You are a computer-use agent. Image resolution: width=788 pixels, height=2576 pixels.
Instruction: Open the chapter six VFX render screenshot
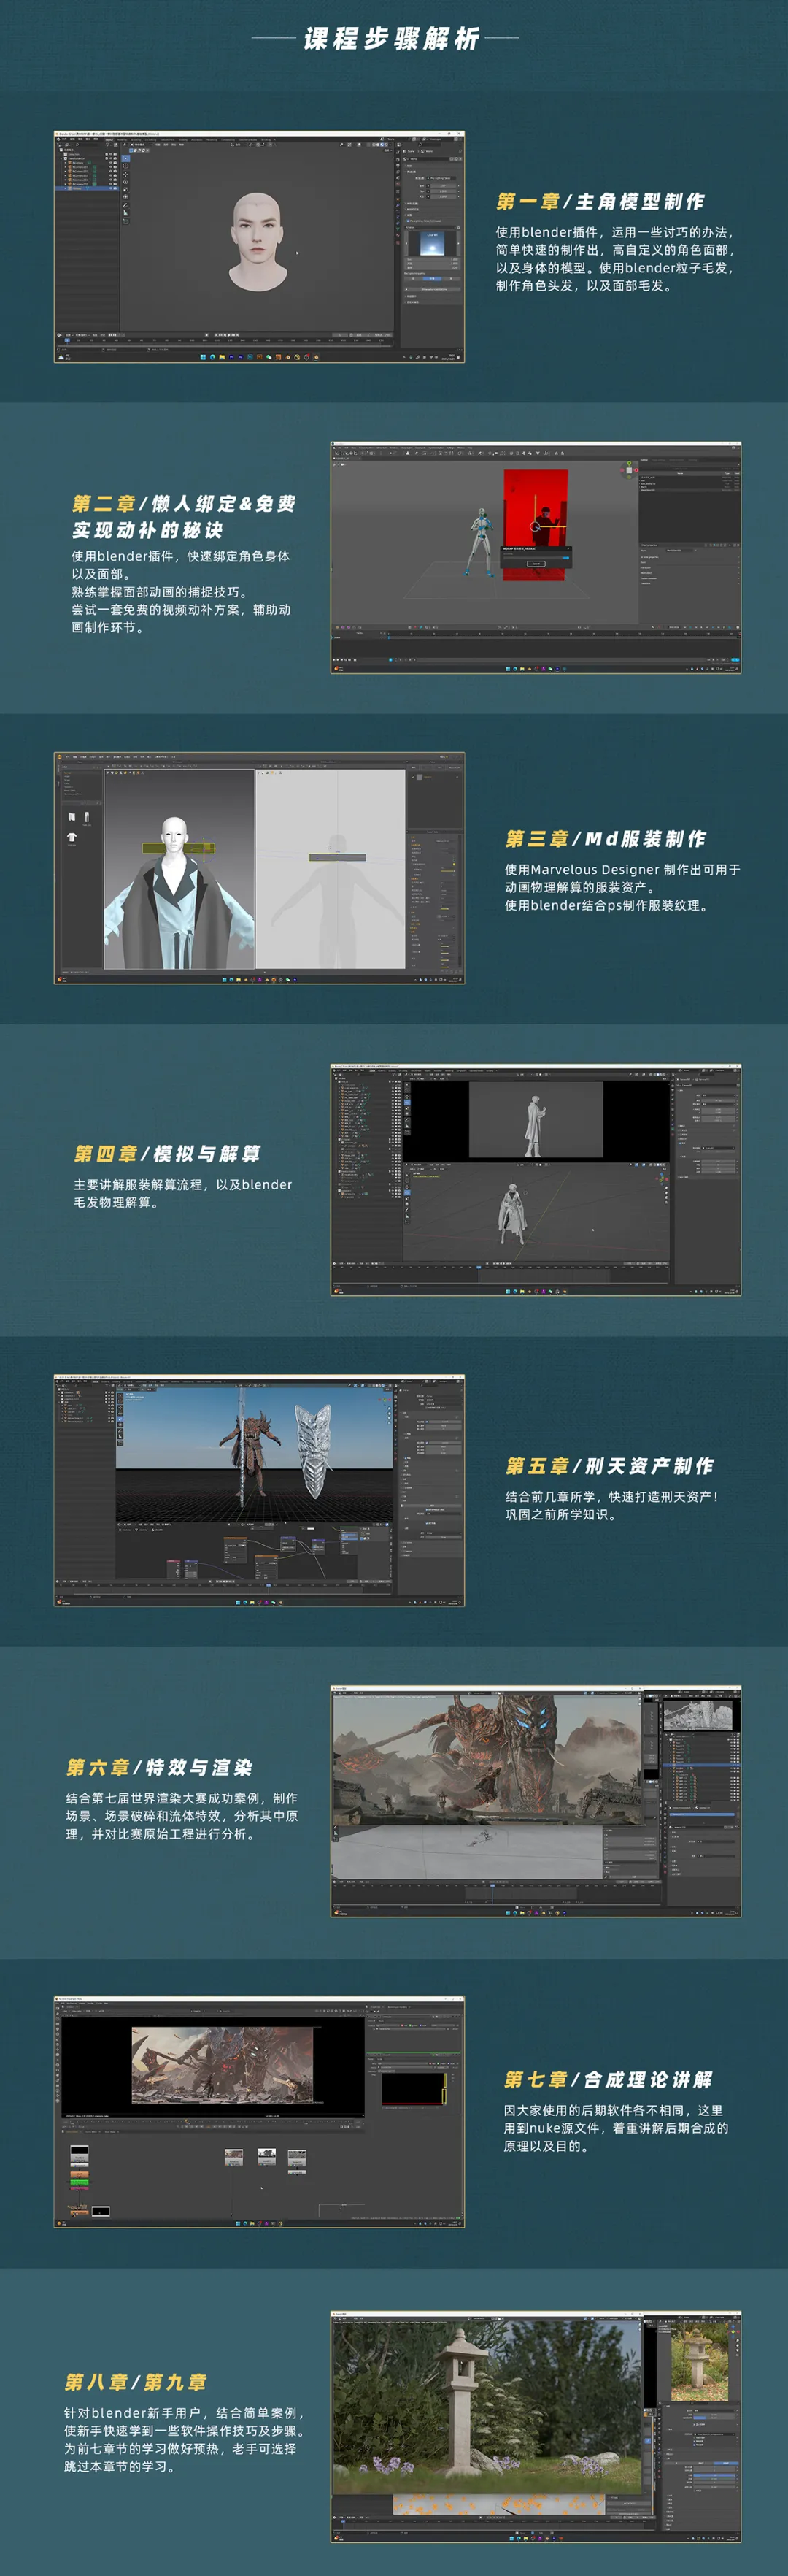tap(536, 1801)
